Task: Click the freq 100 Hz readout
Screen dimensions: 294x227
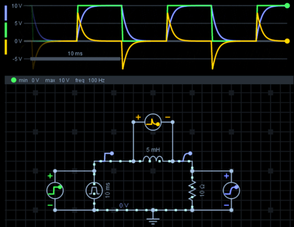Action: [90, 80]
